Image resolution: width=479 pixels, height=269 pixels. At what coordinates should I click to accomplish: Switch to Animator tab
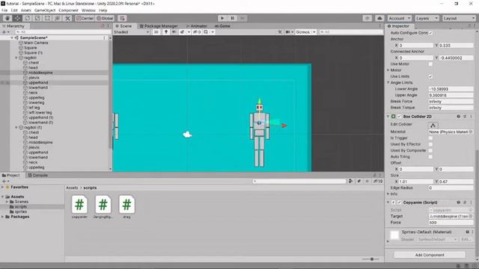tap(196, 26)
